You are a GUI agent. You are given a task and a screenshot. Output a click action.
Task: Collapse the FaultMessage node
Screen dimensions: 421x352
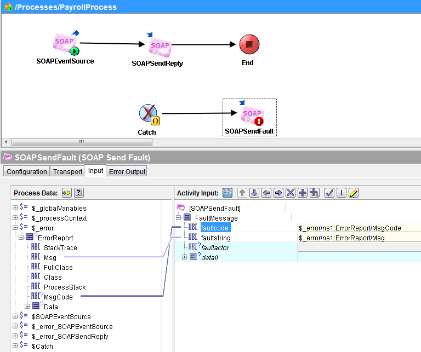click(179, 217)
